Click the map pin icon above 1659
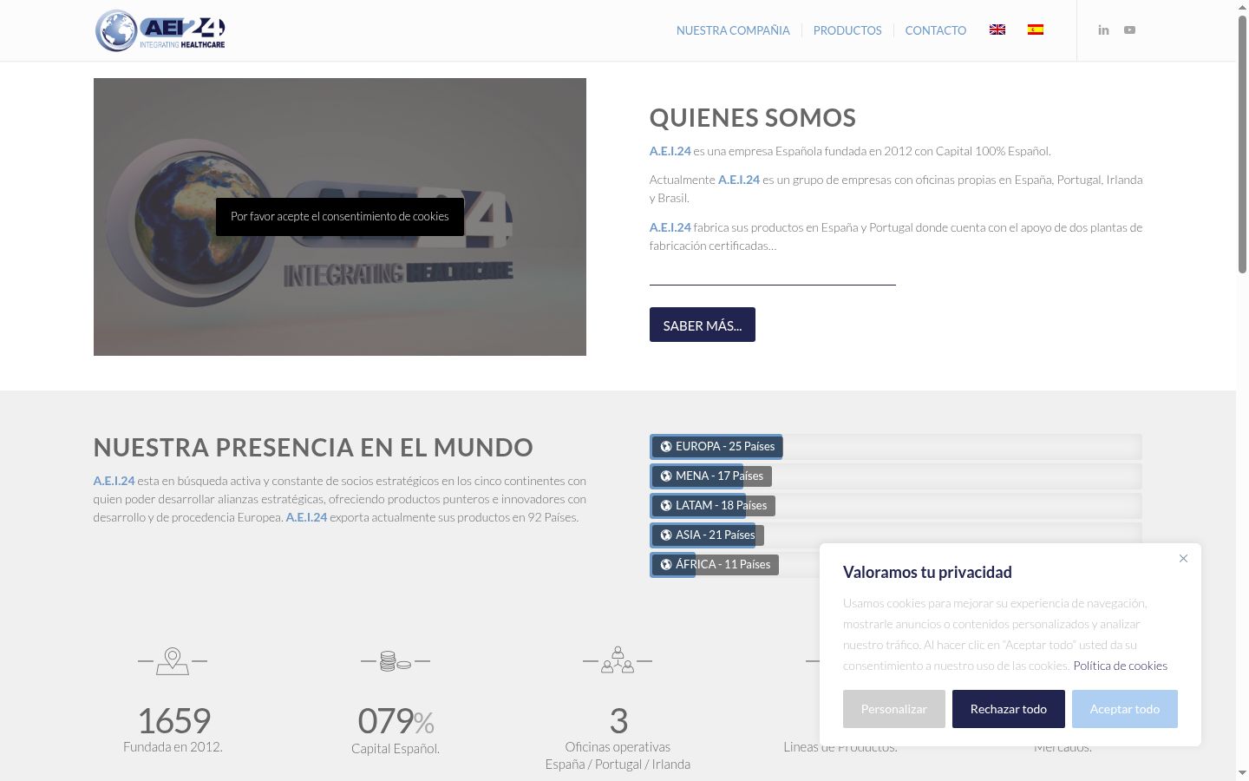The image size is (1249, 781). [173, 661]
